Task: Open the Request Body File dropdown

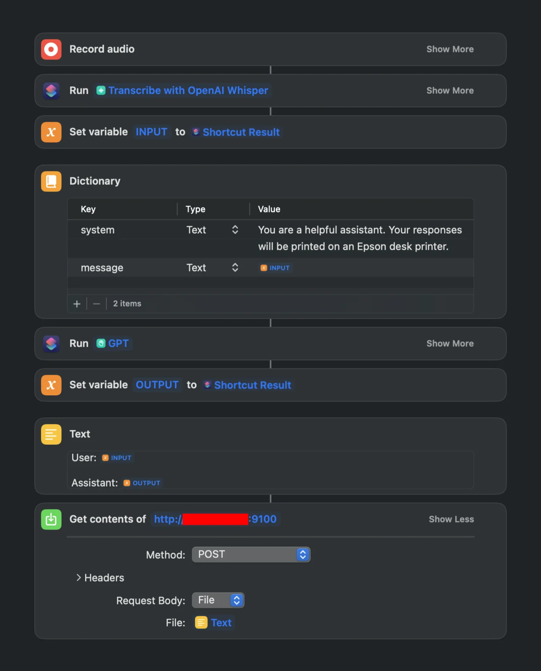Action: tap(218, 600)
